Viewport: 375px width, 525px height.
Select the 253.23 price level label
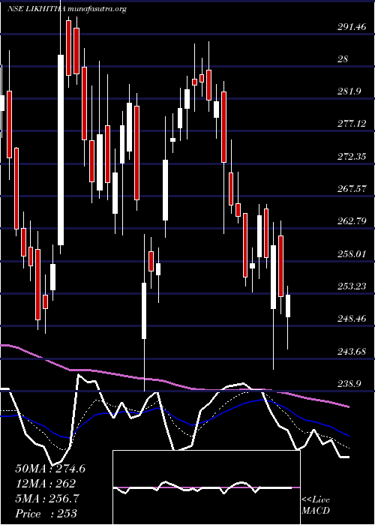(x=352, y=286)
